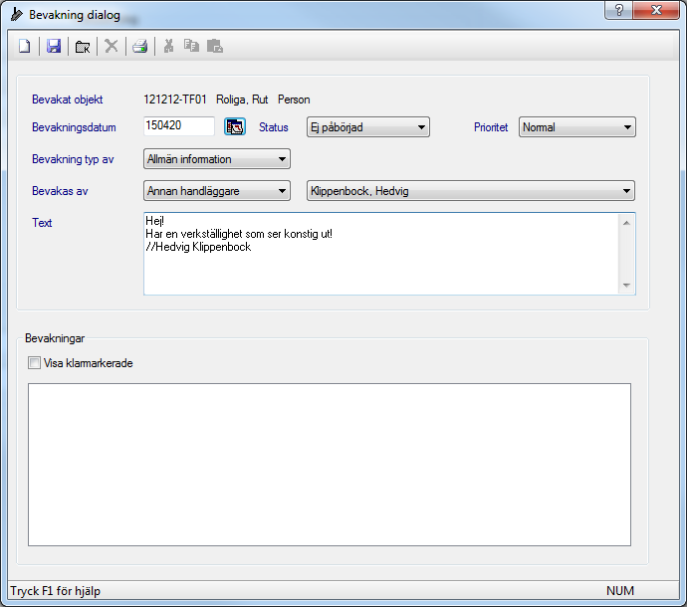Click the empty Bevakningar list box
The width and height of the screenshot is (687, 607).
point(330,465)
